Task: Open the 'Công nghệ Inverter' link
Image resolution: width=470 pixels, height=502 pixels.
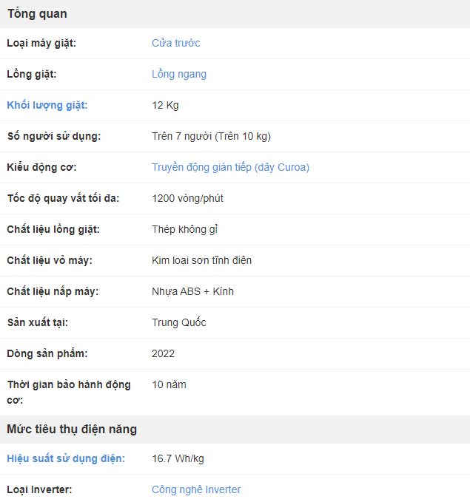Action: click(195, 489)
